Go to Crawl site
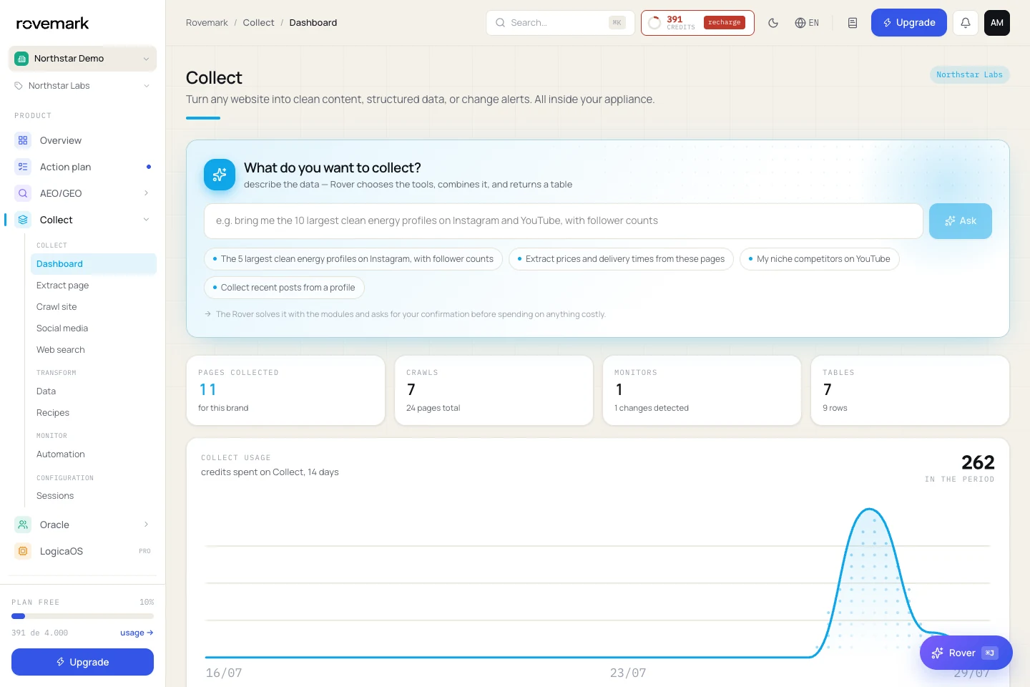 coord(94,307)
